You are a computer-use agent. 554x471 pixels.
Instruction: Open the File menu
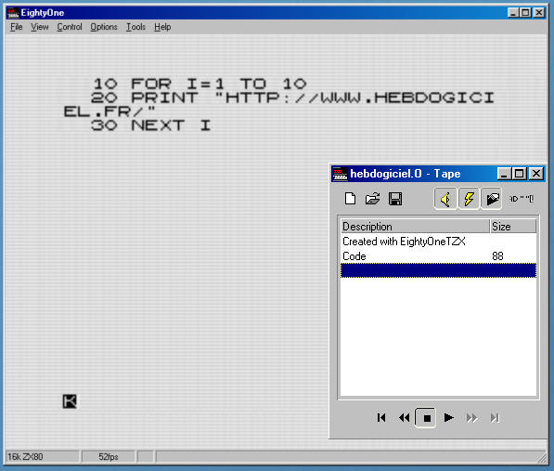(x=17, y=27)
